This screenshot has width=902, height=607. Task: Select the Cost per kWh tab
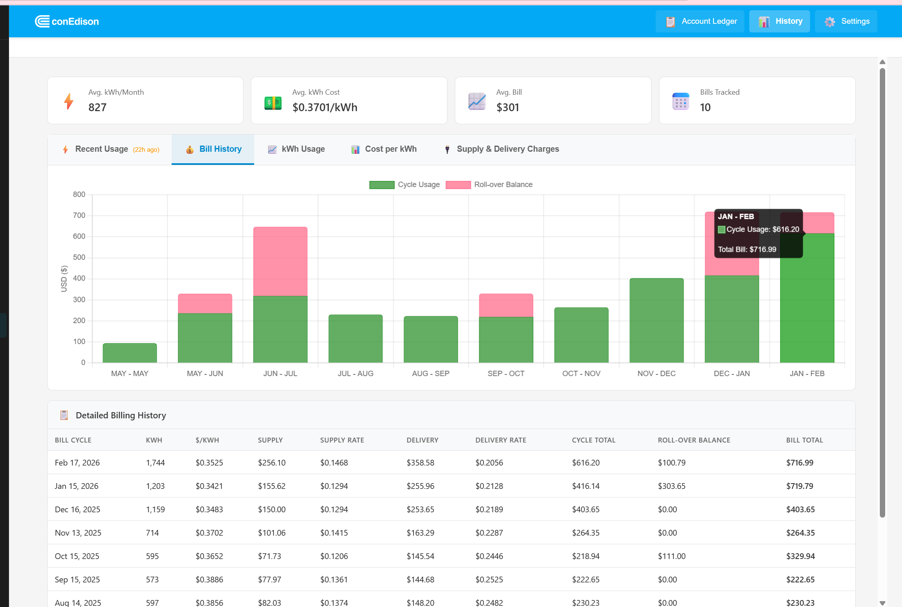pyautogui.click(x=383, y=149)
